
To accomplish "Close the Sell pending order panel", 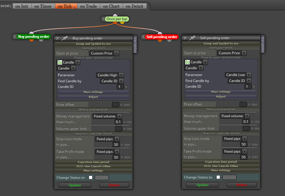I will [185, 38].
